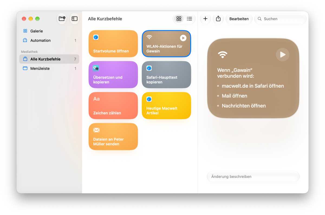Click Wi-Fi icon on WLAN-Aktionen card
This screenshot has height=215, width=325.
[149, 37]
